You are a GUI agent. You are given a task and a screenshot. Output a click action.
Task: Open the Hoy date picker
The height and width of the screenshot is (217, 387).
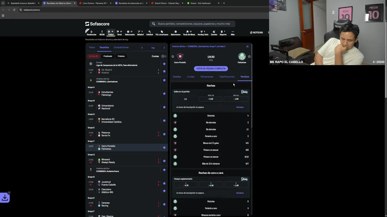click(x=153, y=48)
